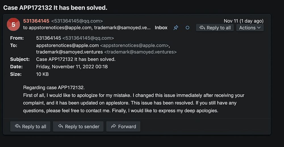Click the reply arrow icon on Reply to sender
The height and width of the screenshot is (147, 284).
point(60,126)
